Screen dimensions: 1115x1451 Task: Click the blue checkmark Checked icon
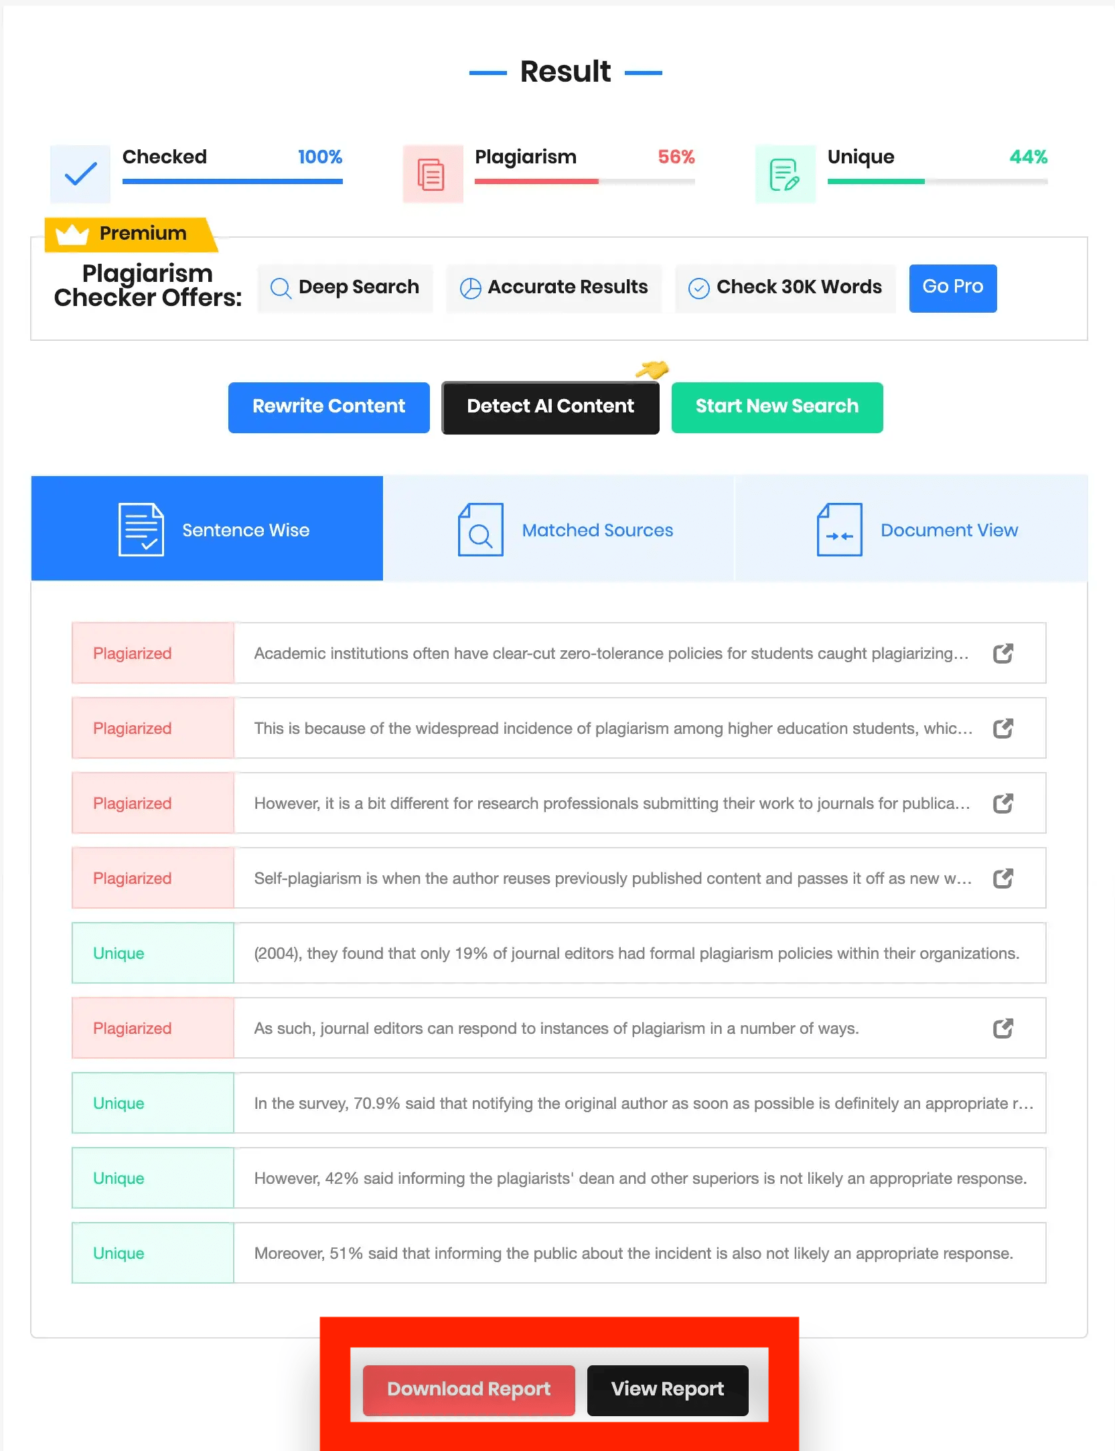tap(80, 174)
